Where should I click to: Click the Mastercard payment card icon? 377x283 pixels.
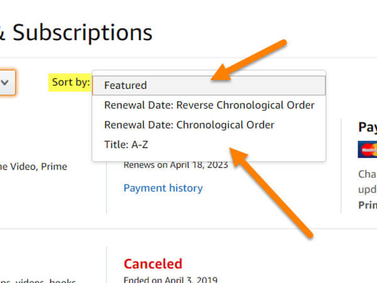coord(368,149)
